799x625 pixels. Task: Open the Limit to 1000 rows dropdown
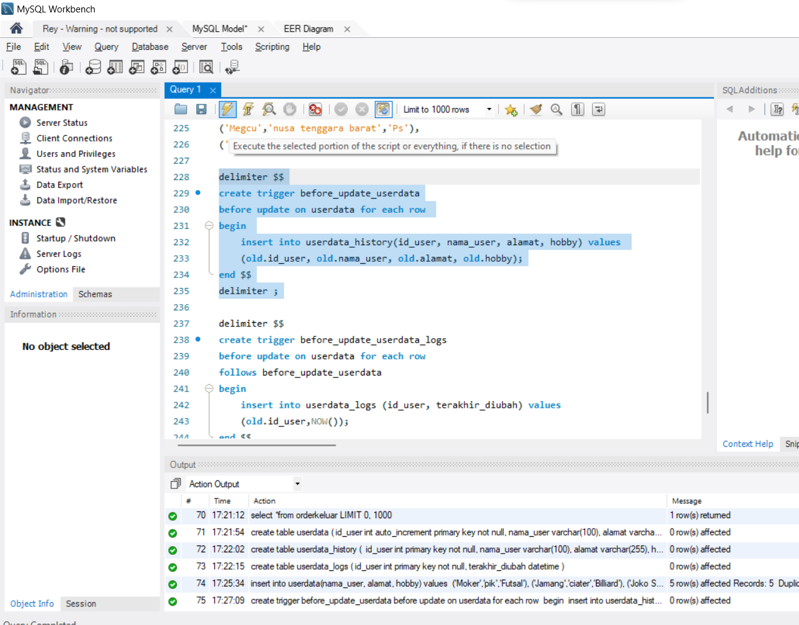click(489, 109)
